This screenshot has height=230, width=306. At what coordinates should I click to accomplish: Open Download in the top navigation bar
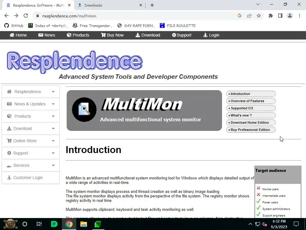pyautogui.click(x=148, y=35)
